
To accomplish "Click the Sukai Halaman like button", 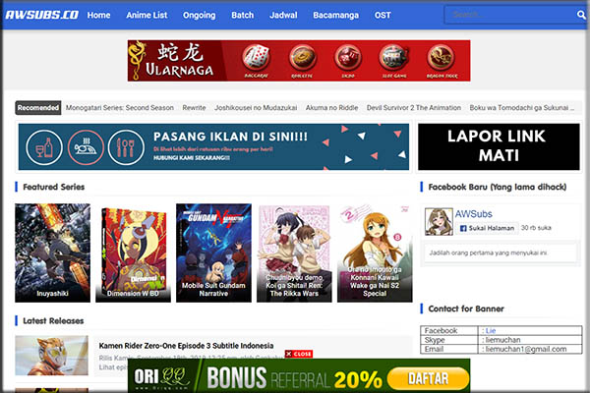I will (x=487, y=228).
